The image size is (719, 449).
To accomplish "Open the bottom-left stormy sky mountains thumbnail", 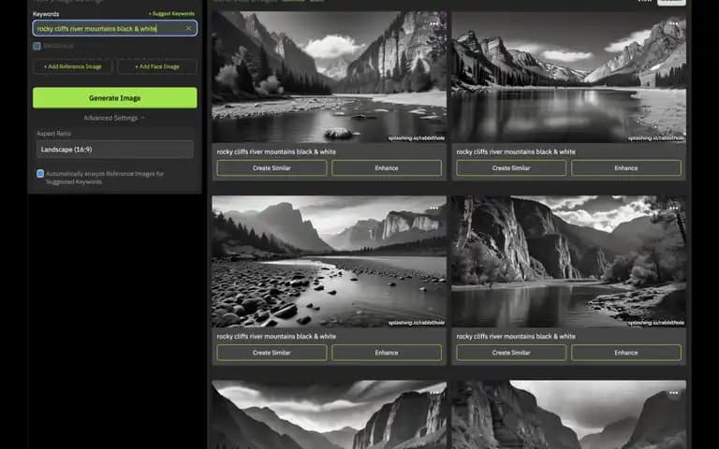I will (330, 414).
